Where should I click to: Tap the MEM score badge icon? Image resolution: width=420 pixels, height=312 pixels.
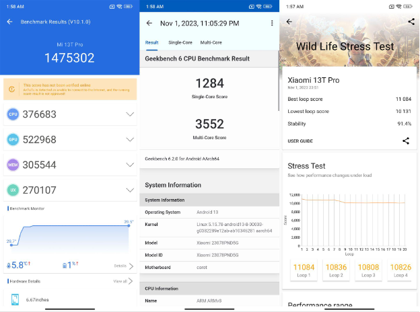pos(13,165)
